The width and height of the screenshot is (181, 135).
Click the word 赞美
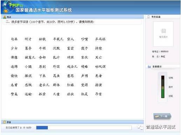(14, 94)
